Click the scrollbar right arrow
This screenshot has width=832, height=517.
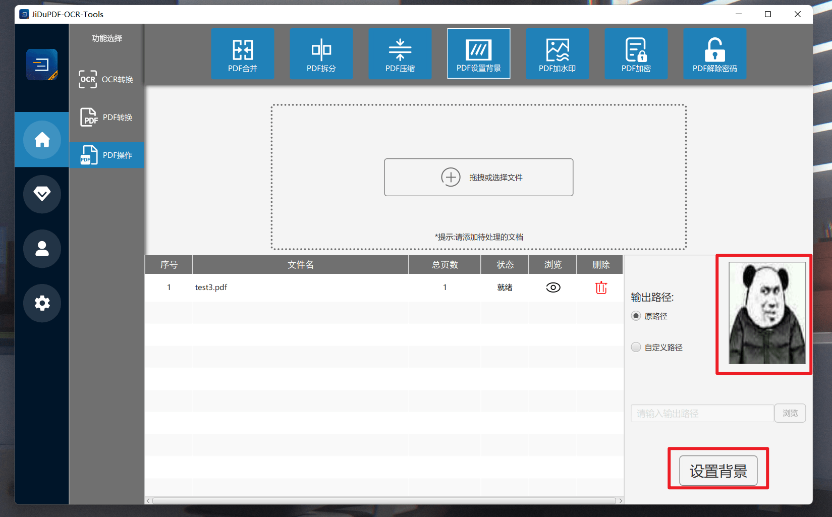pyautogui.click(x=621, y=501)
